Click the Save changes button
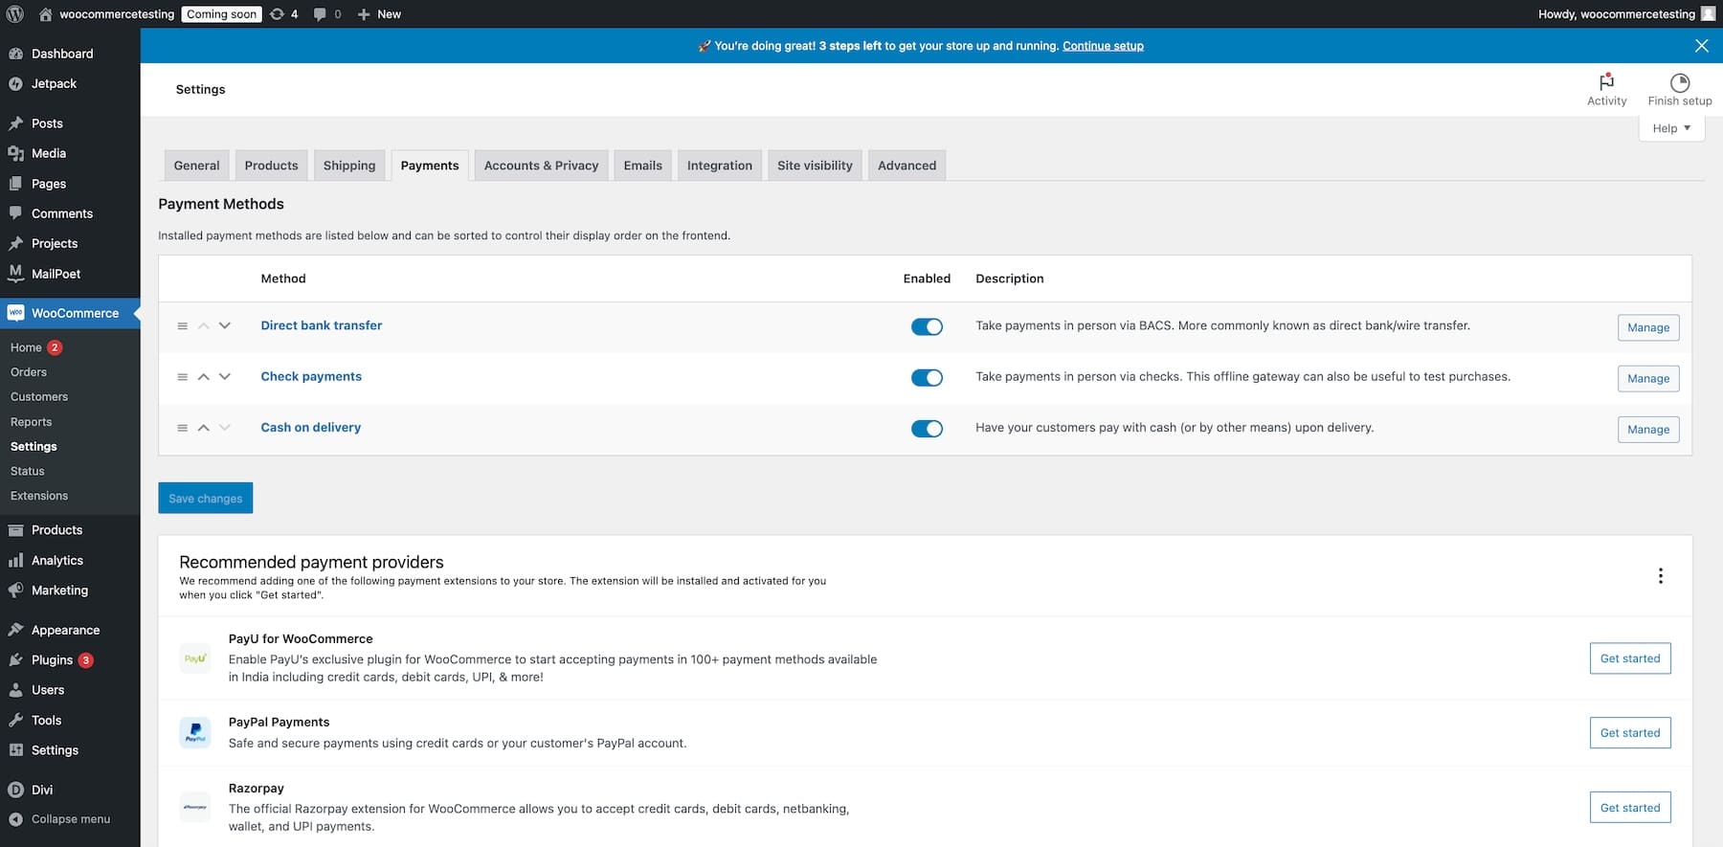The width and height of the screenshot is (1723, 847). pyautogui.click(x=205, y=499)
